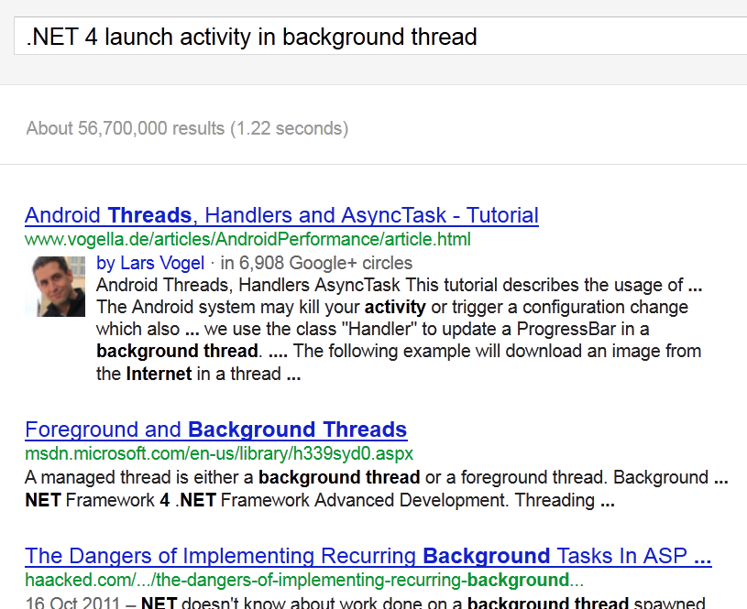
Task: Click the msdn.microsoft.com green URL
Action: tap(219, 454)
